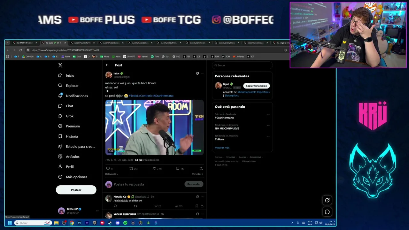Open Spotify from the Windows taskbar
The height and width of the screenshot is (230, 409).
(x=125, y=223)
